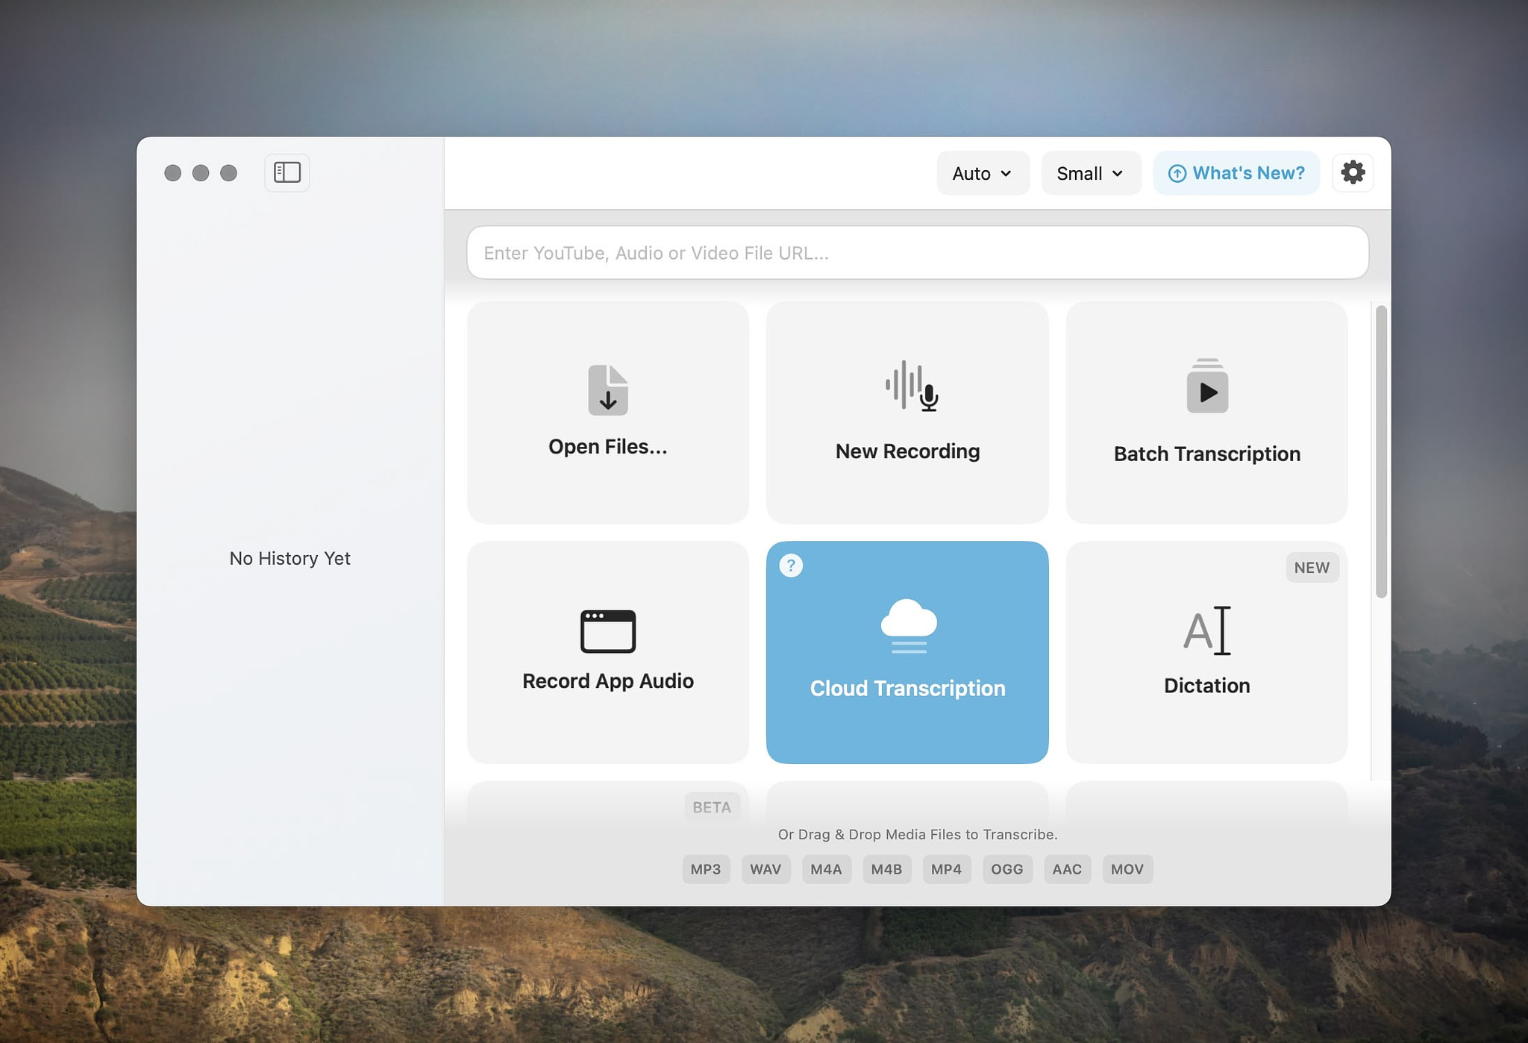
Task: Click the Batch Transcription icon
Action: 1206,411
